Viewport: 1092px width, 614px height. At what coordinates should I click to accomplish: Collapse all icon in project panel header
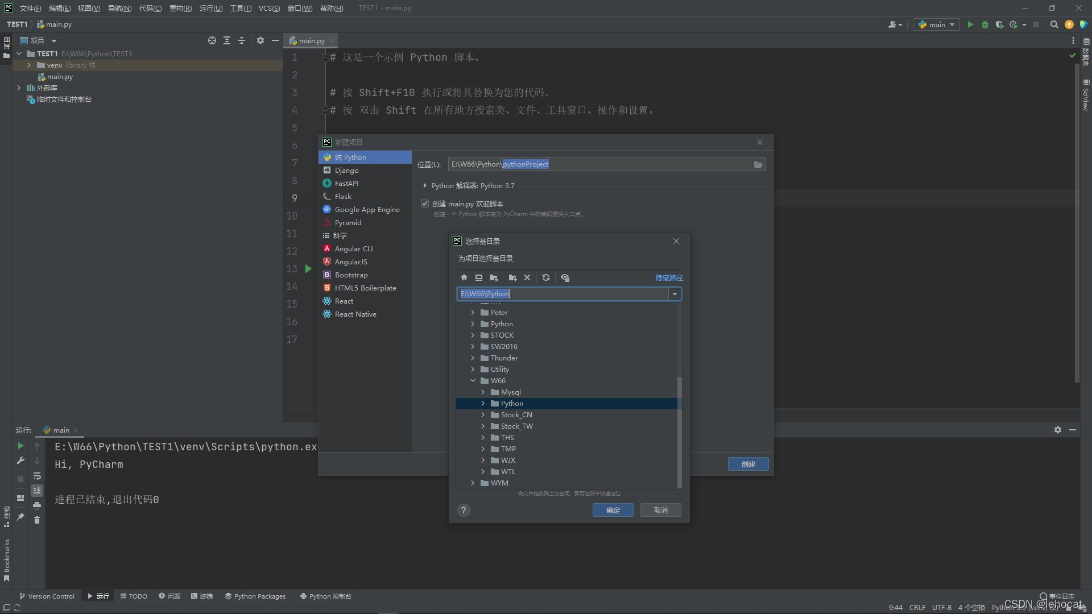242,40
